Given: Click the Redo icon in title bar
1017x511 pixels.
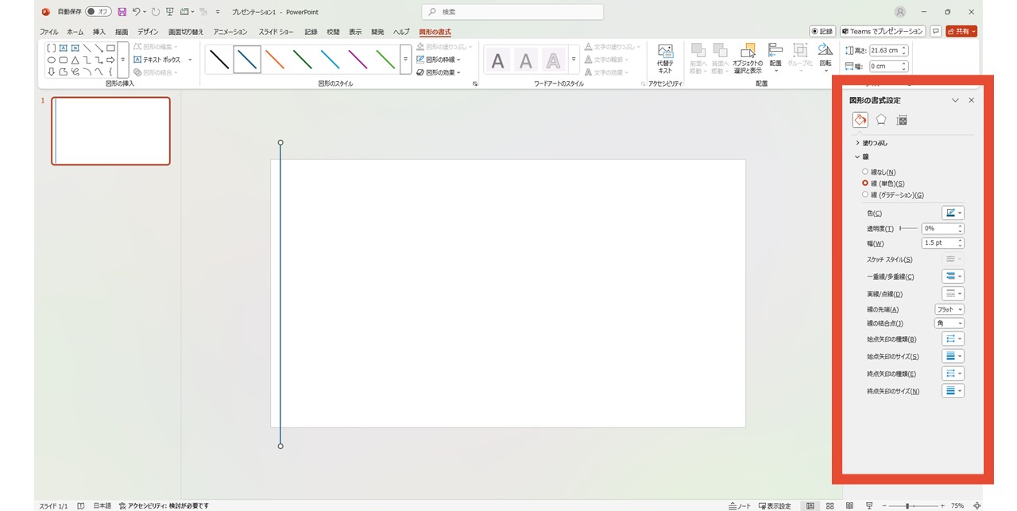Looking at the screenshot, I should (x=156, y=12).
